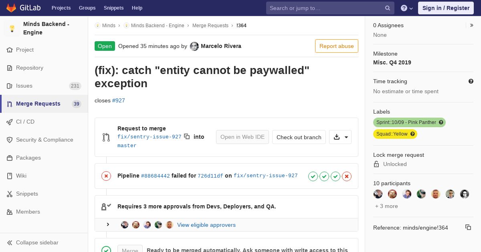This screenshot has width=481, height=252.
Task: Click the Check out branch button
Action: point(299,137)
